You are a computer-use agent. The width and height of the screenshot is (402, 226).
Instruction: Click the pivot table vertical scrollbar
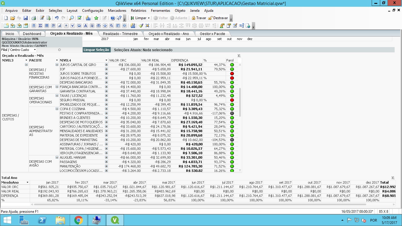[240, 102]
